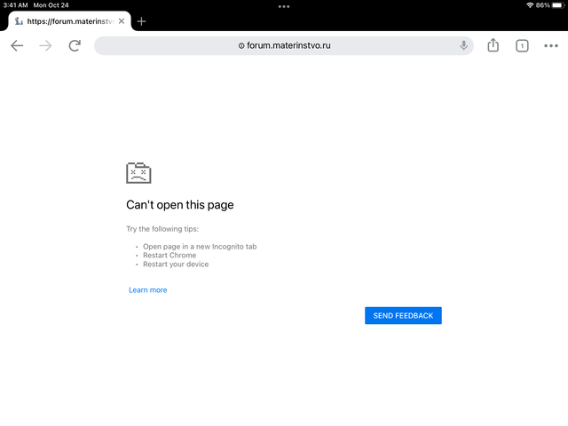Tap the Wi-Fi status icon

tap(530, 5)
